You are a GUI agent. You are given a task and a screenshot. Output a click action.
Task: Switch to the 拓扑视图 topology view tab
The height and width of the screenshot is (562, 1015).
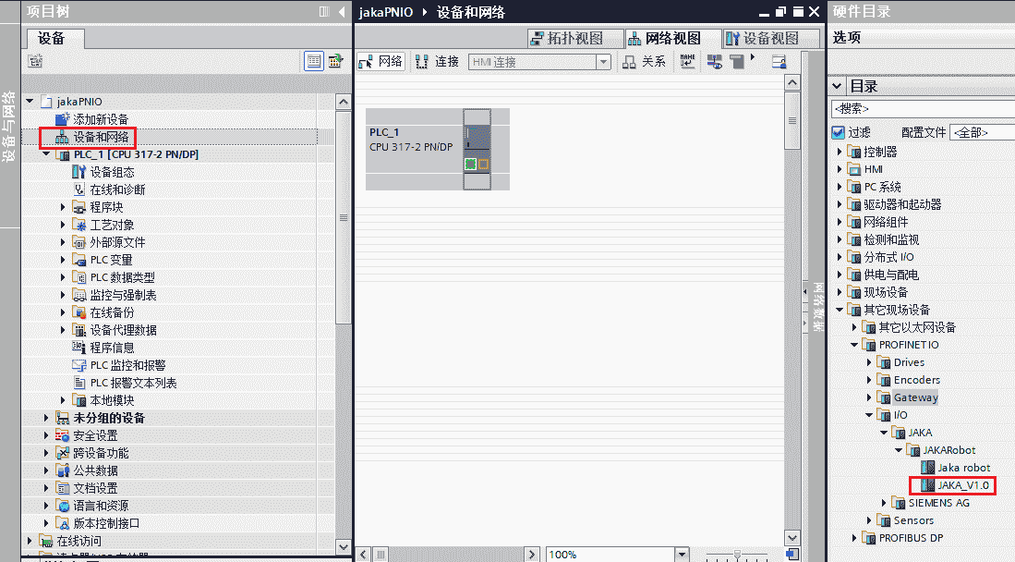point(566,38)
